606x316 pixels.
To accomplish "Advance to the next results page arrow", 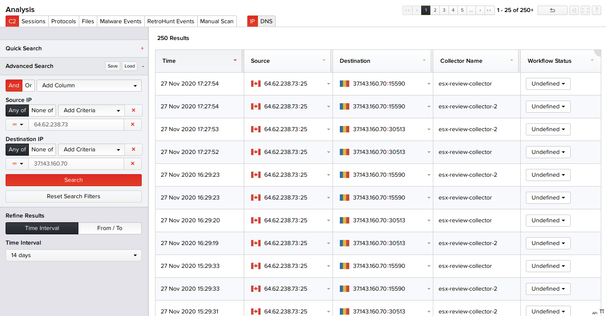I will pyautogui.click(x=480, y=10).
